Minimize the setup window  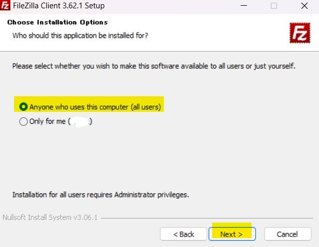pyautogui.click(x=244, y=6)
